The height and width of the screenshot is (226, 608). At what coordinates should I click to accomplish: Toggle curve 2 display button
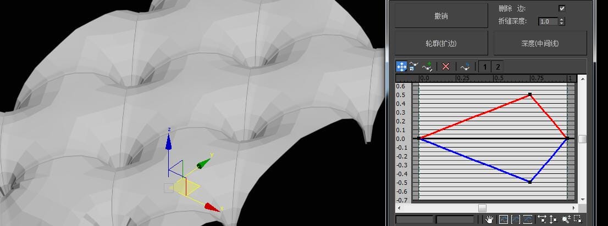pyautogui.click(x=498, y=66)
